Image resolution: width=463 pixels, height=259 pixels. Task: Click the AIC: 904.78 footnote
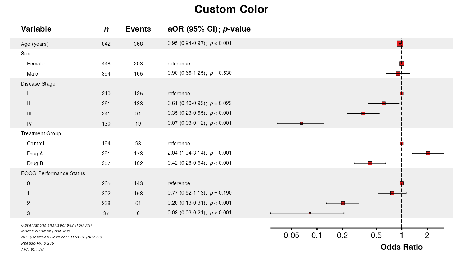32,249
